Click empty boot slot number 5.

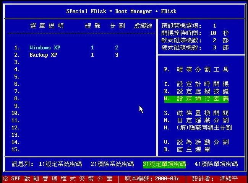click(x=17, y=77)
